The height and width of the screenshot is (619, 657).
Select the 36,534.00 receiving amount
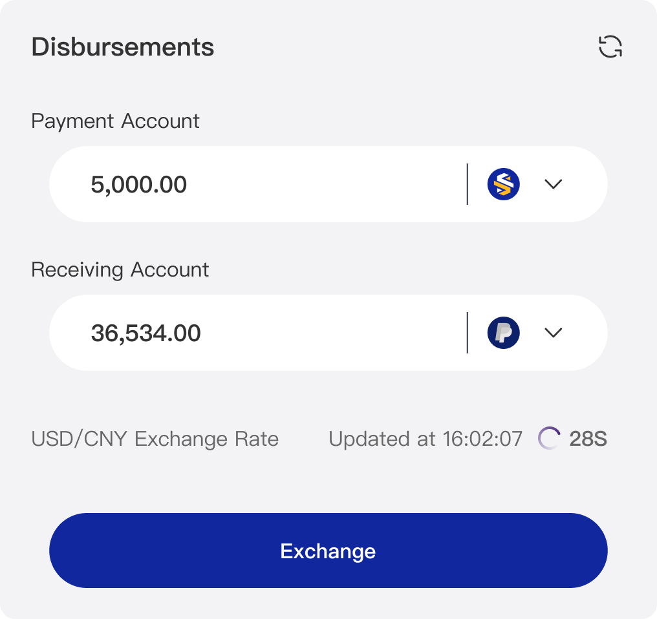146,333
